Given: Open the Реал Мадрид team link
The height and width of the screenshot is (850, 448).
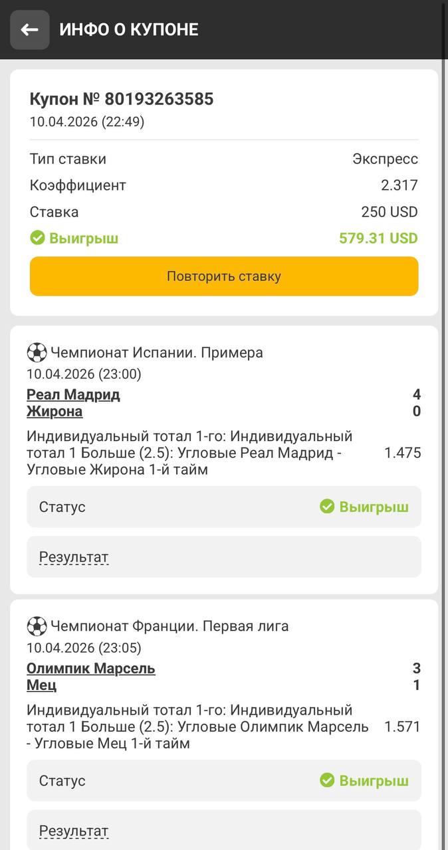Looking at the screenshot, I should pos(73,394).
